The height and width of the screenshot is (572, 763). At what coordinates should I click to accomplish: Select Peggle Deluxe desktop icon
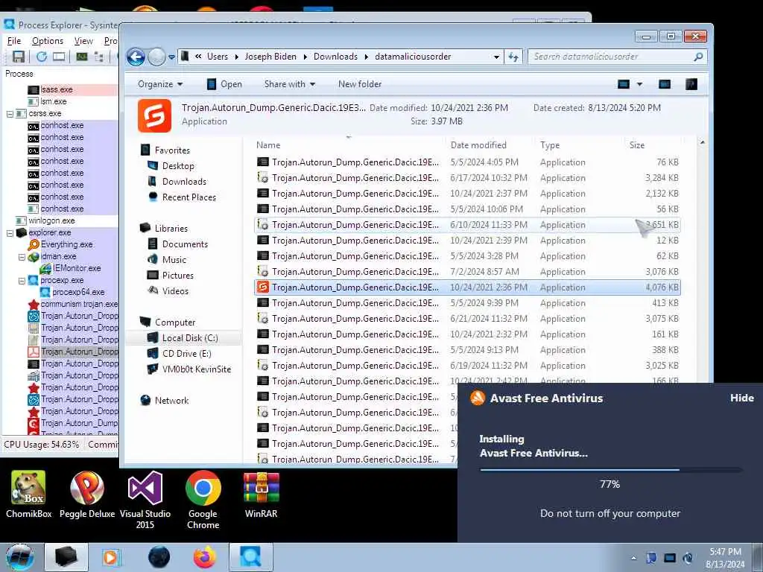tap(87, 495)
